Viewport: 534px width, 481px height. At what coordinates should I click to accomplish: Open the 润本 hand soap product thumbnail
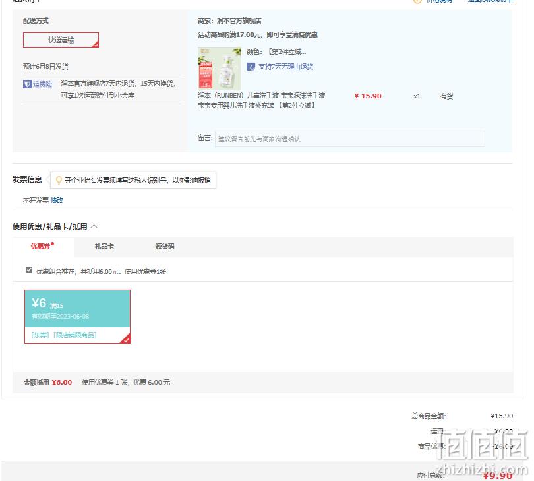(x=220, y=69)
